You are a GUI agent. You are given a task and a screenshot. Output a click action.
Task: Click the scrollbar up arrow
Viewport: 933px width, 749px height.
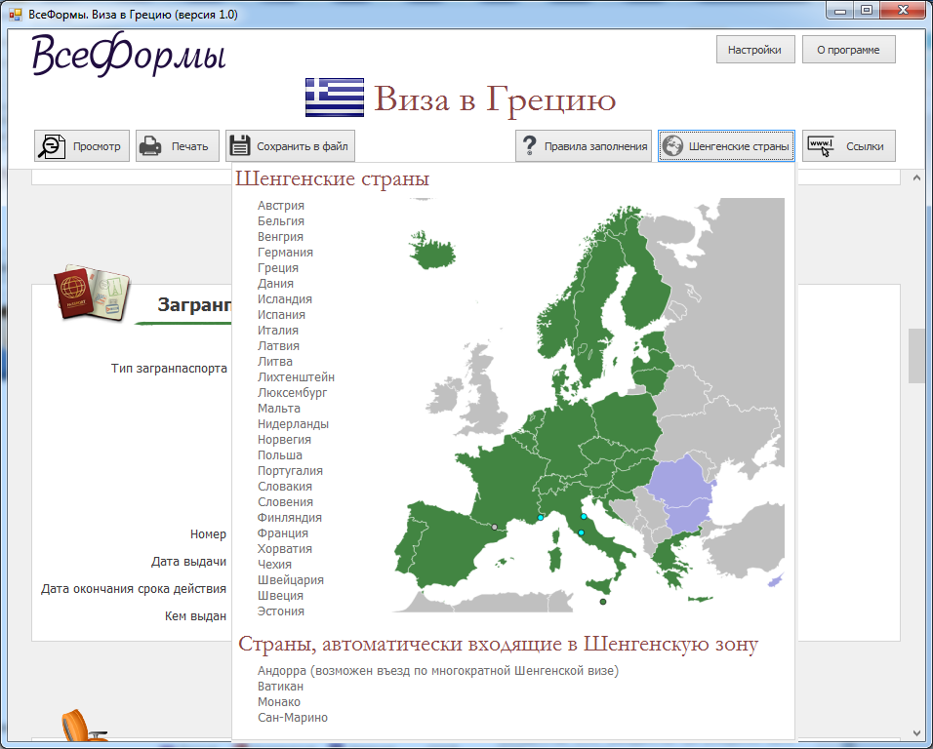pyautogui.click(x=915, y=177)
